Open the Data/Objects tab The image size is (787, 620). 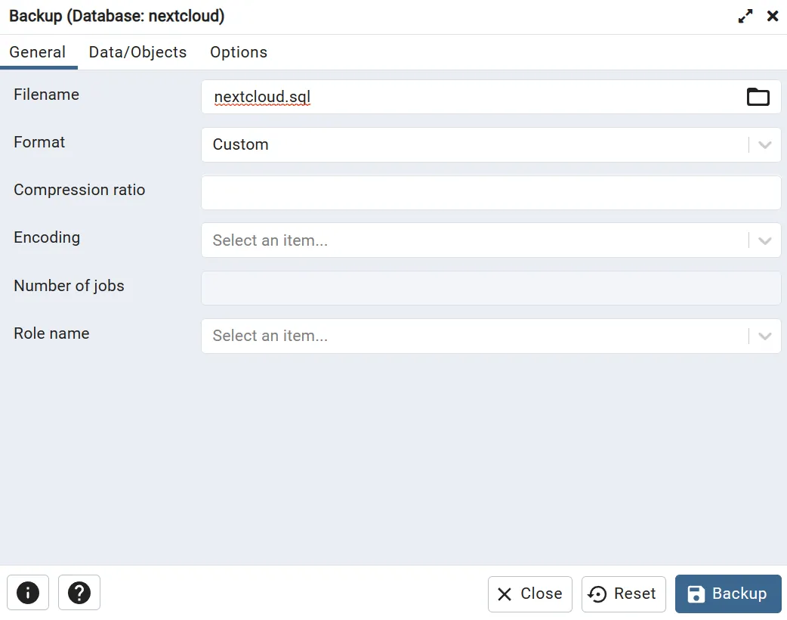(x=137, y=52)
